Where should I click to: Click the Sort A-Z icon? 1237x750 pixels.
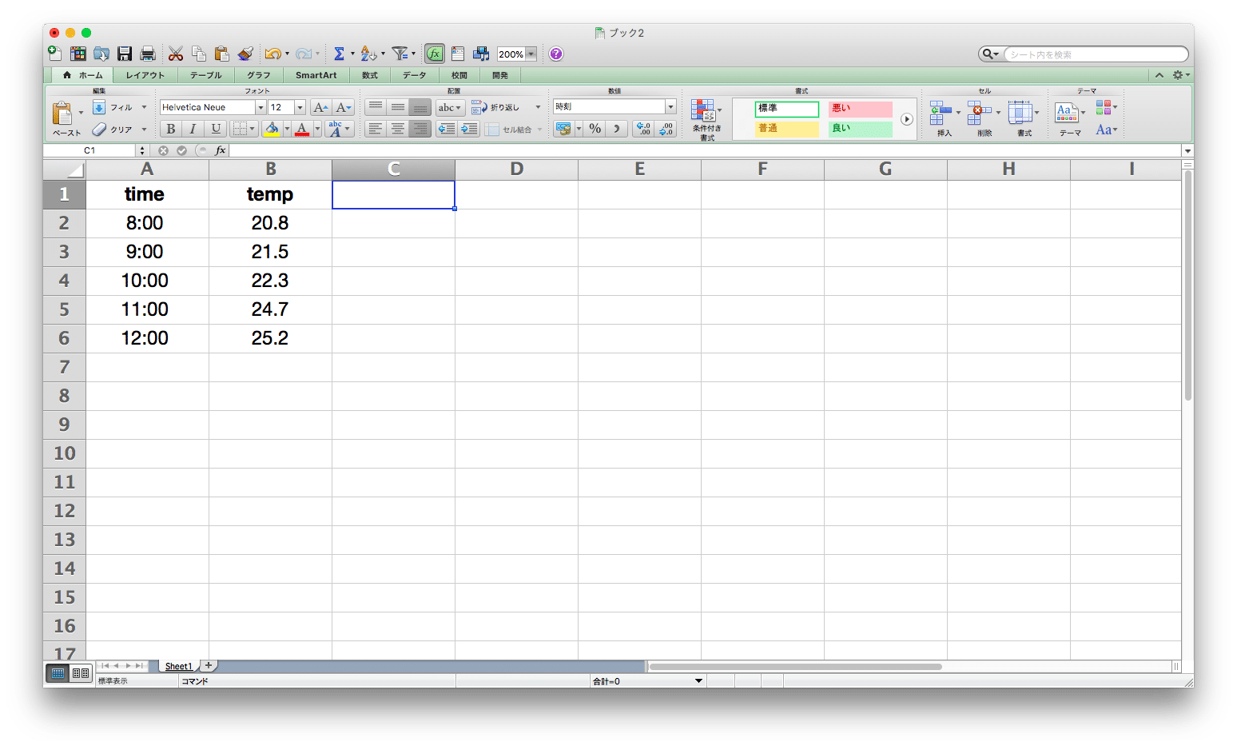coord(368,54)
